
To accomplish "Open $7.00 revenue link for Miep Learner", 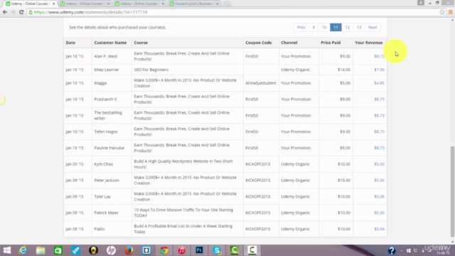I will click(379, 70).
